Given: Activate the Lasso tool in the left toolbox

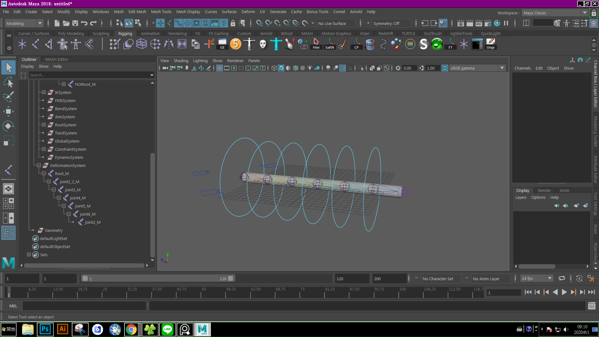Looking at the screenshot, I should click(8, 82).
